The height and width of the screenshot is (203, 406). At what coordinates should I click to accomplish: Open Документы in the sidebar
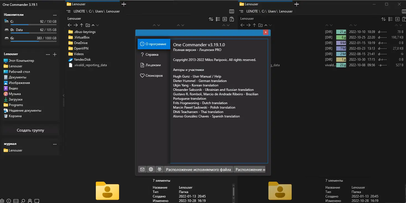(x=15, y=77)
